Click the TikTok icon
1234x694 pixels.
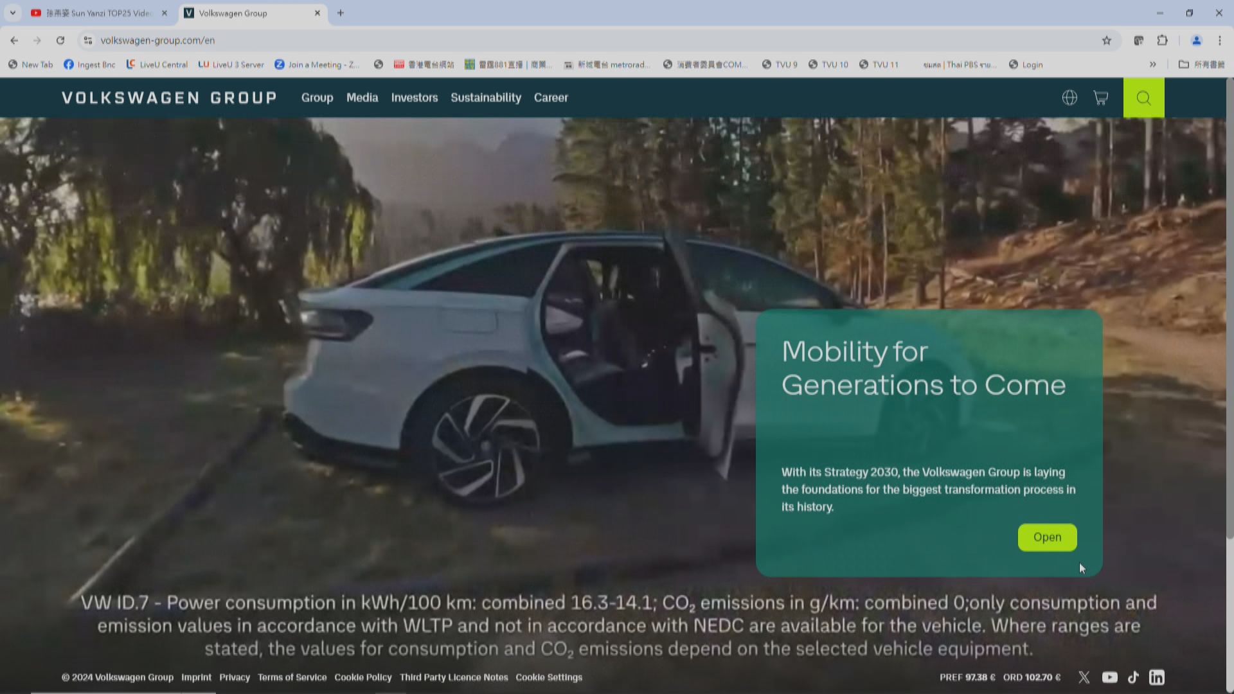pos(1134,677)
